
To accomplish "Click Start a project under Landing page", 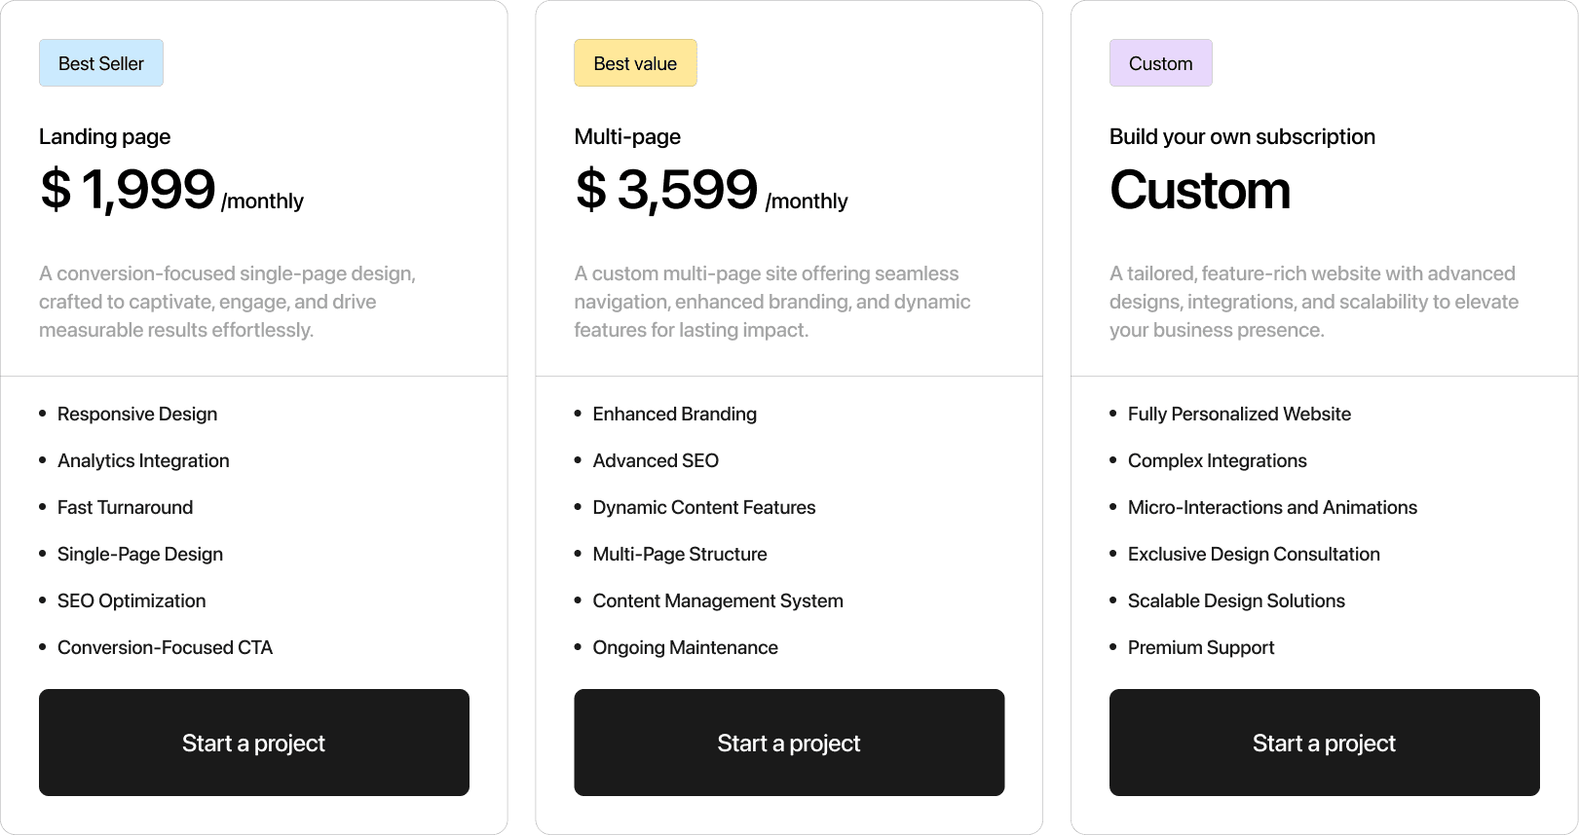I will 254,743.
